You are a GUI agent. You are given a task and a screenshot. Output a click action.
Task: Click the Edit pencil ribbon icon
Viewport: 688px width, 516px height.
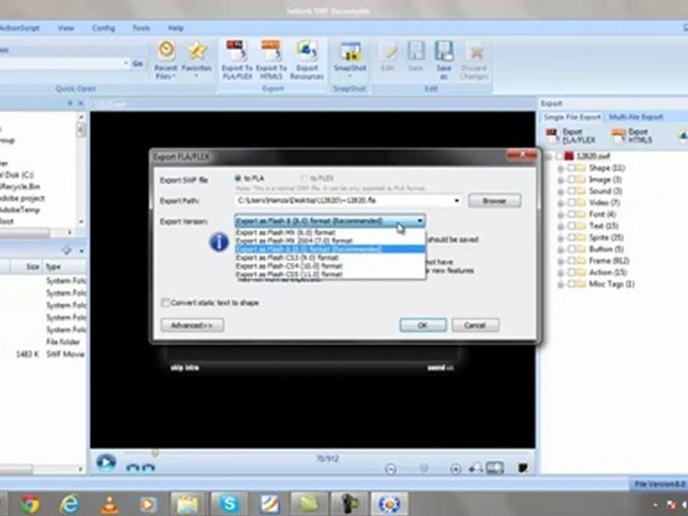point(388,56)
